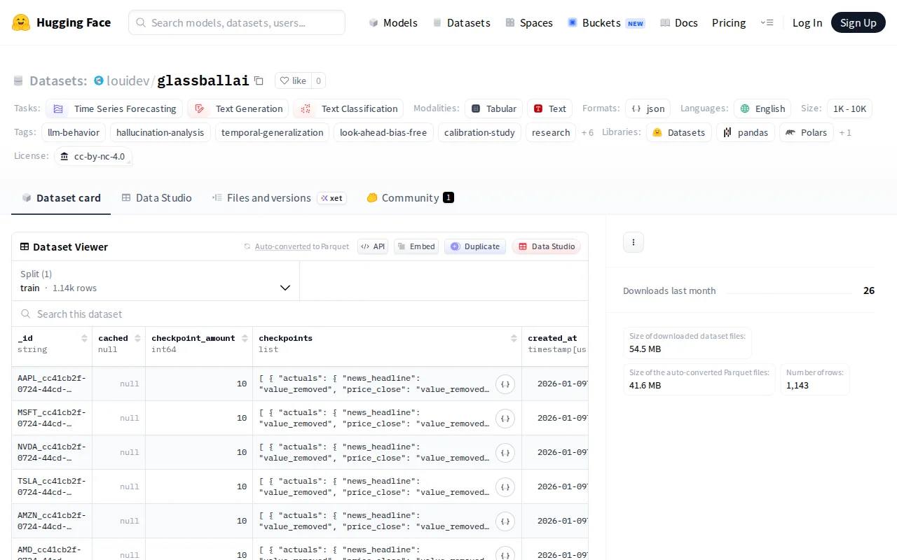897x560 pixels.
Task: Like the glassballai dataset
Action: (293, 80)
